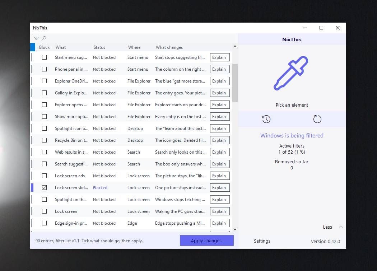The width and height of the screenshot is (377, 271).
Task: Click Explain for Show more options row
Action: point(220,117)
